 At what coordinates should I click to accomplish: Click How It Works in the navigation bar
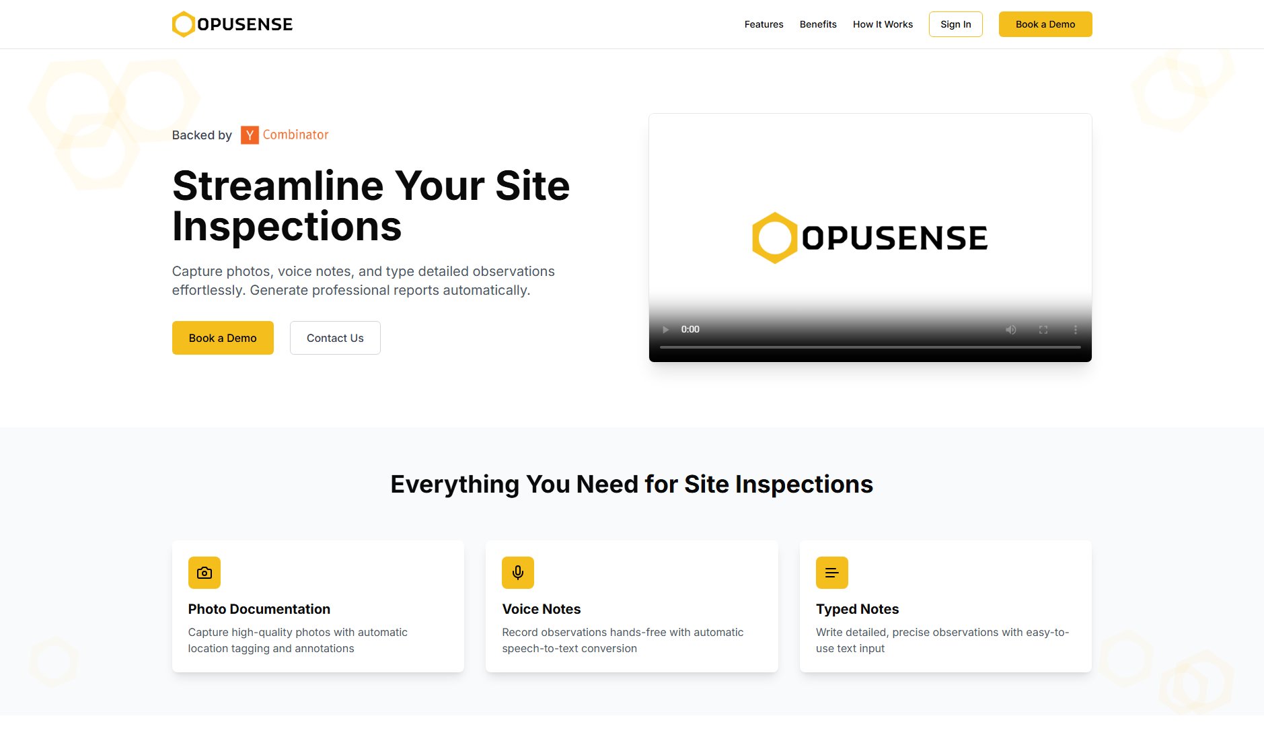pyautogui.click(x=883, y=24)
